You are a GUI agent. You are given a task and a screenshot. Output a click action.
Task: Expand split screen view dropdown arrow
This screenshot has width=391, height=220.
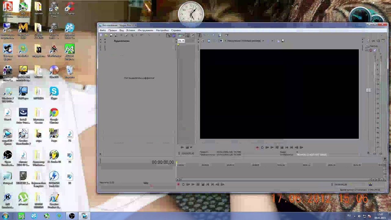(x=225, y=41)
